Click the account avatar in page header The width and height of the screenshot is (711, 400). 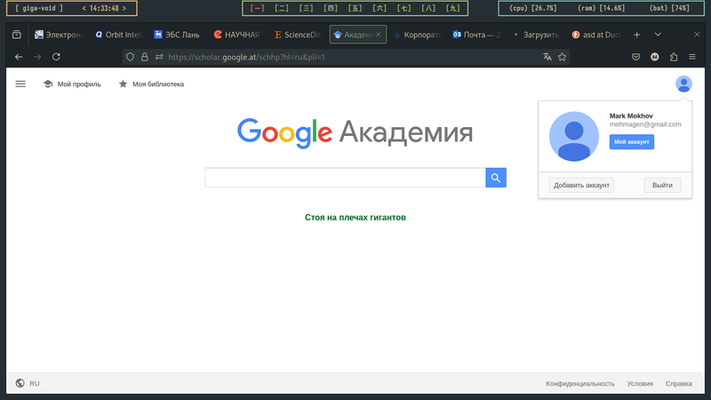pos(683,84)
